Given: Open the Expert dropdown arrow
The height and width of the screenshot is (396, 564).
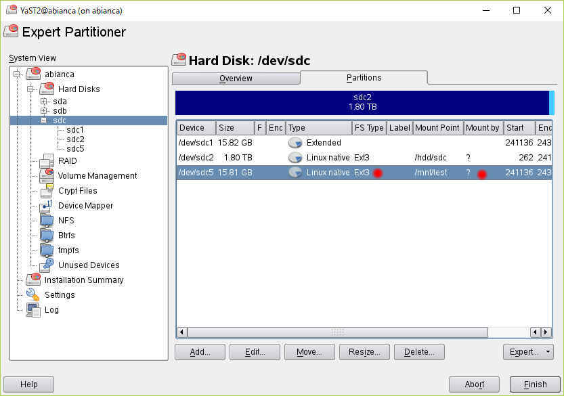Looking at the screenshot, I should tap(548, 352).
